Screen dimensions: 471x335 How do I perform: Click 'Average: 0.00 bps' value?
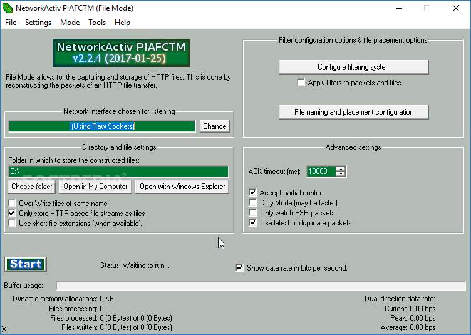(x=408, y=327)
